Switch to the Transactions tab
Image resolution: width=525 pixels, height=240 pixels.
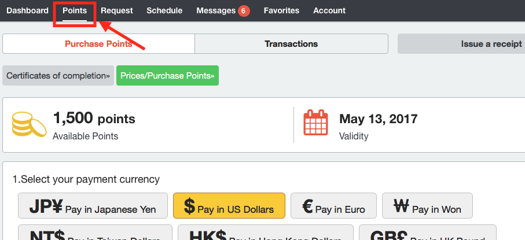291,43
